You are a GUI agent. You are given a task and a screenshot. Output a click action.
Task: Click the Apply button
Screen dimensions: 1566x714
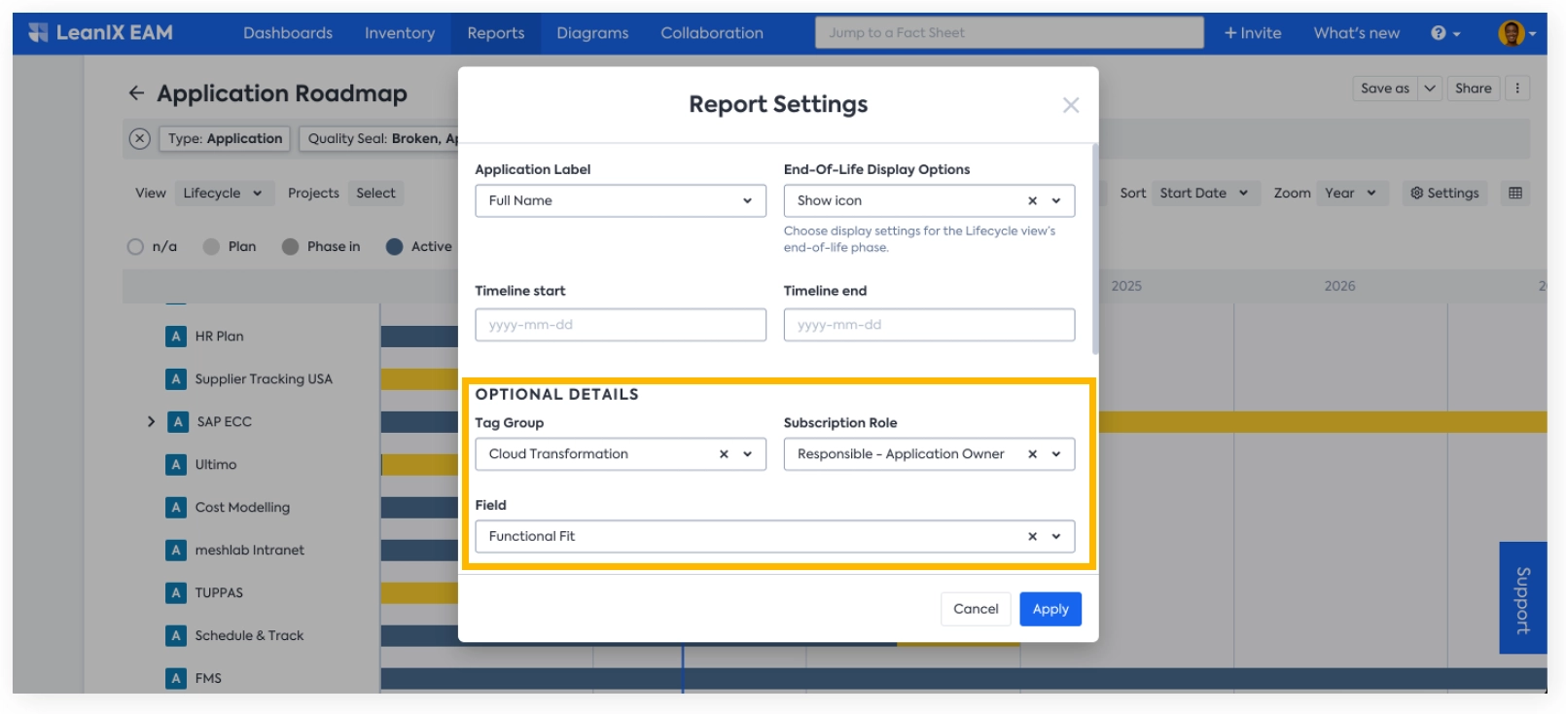(x=1050, y=609)
